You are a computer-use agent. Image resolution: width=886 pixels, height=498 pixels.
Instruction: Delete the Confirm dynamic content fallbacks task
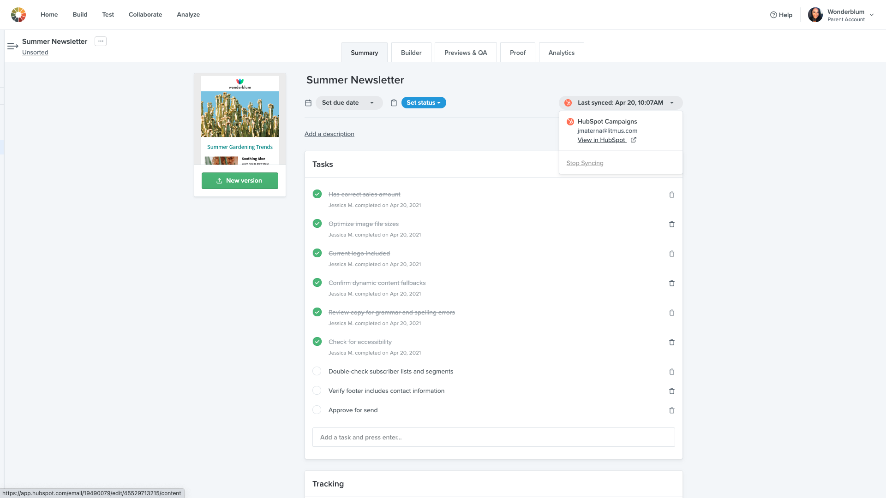672,283
